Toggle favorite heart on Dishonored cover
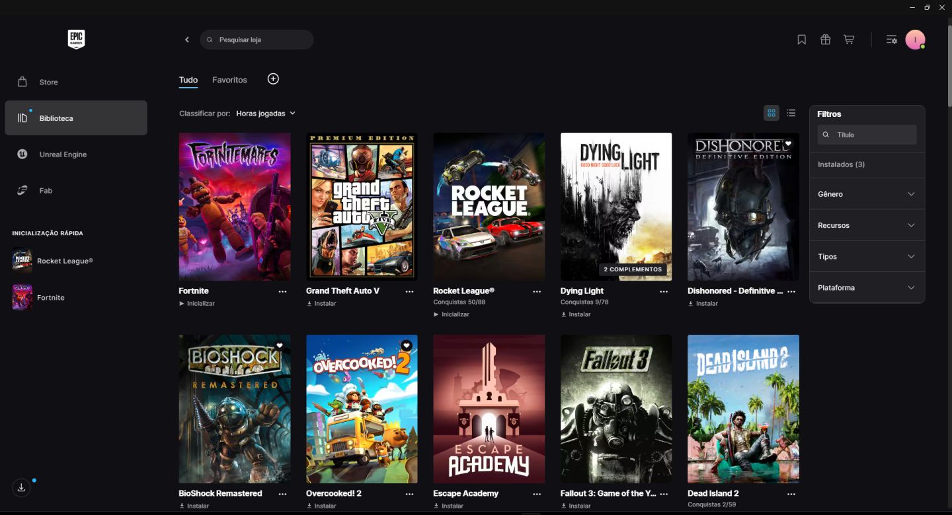 788,143
